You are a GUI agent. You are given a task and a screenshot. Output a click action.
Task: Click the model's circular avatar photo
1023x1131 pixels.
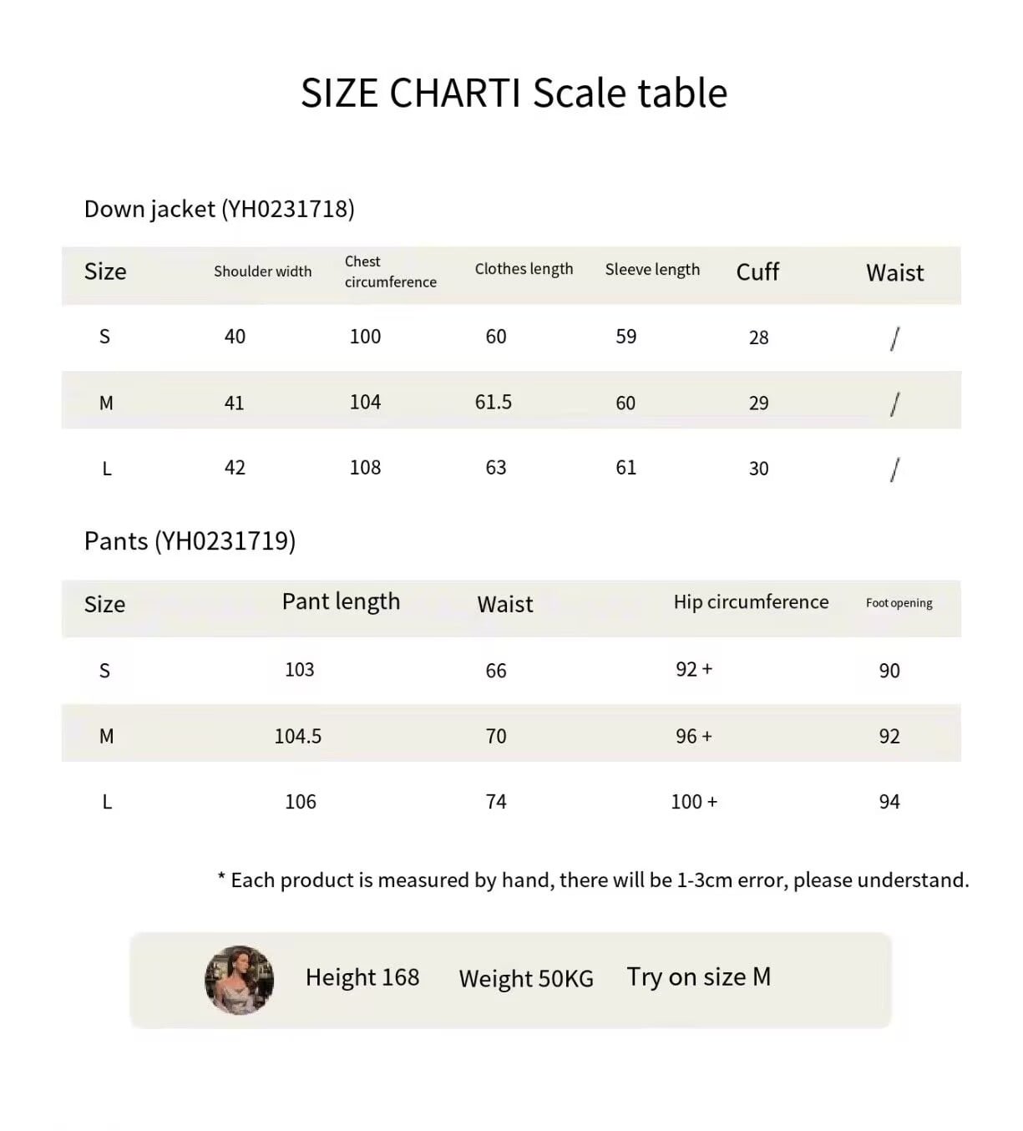tap(240, 980)
